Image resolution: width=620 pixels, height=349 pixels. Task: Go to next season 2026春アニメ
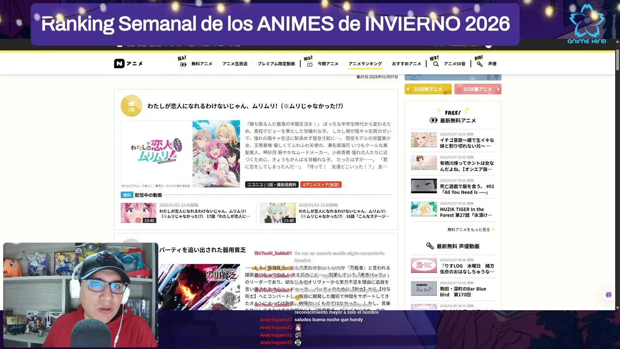tap(478, 89)
